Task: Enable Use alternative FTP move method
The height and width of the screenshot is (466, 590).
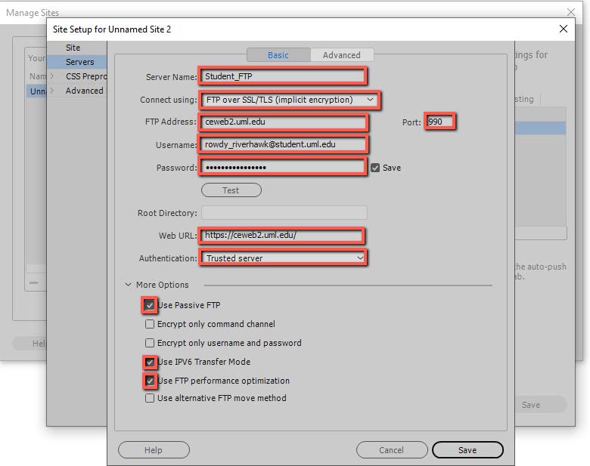Action: pyautogui.click(x=150, y=398)
